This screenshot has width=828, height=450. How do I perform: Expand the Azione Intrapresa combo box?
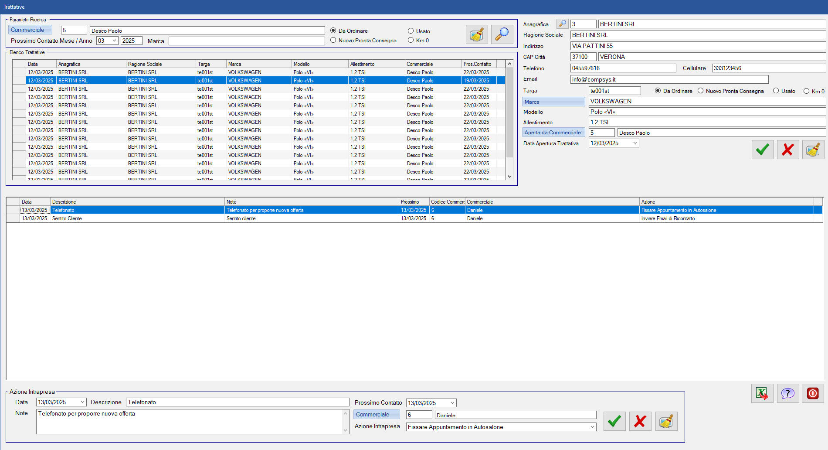pos(592,427)
